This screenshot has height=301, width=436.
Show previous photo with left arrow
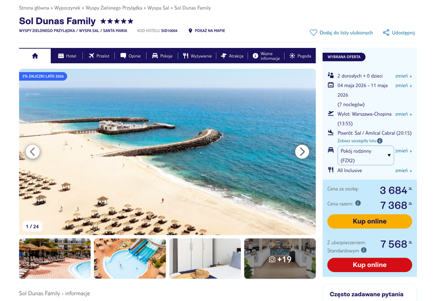[x=33, y=152]
